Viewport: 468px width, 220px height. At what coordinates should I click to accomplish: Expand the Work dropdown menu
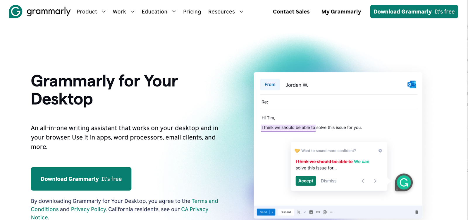(x=124, y=12)
